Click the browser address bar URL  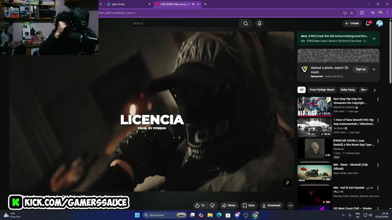[117, 13]
